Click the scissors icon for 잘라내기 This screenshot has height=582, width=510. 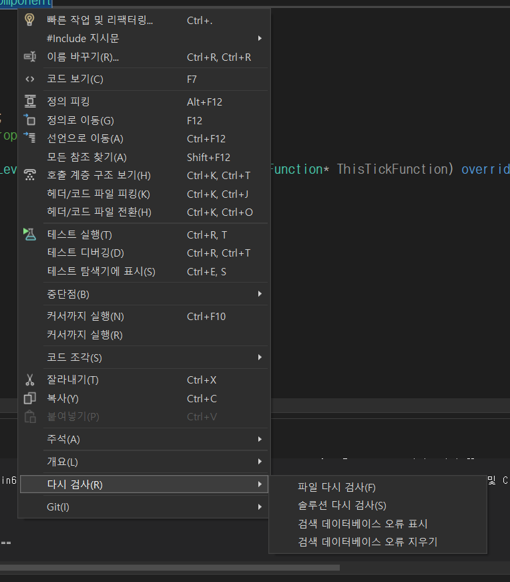[x=29, y=380]
